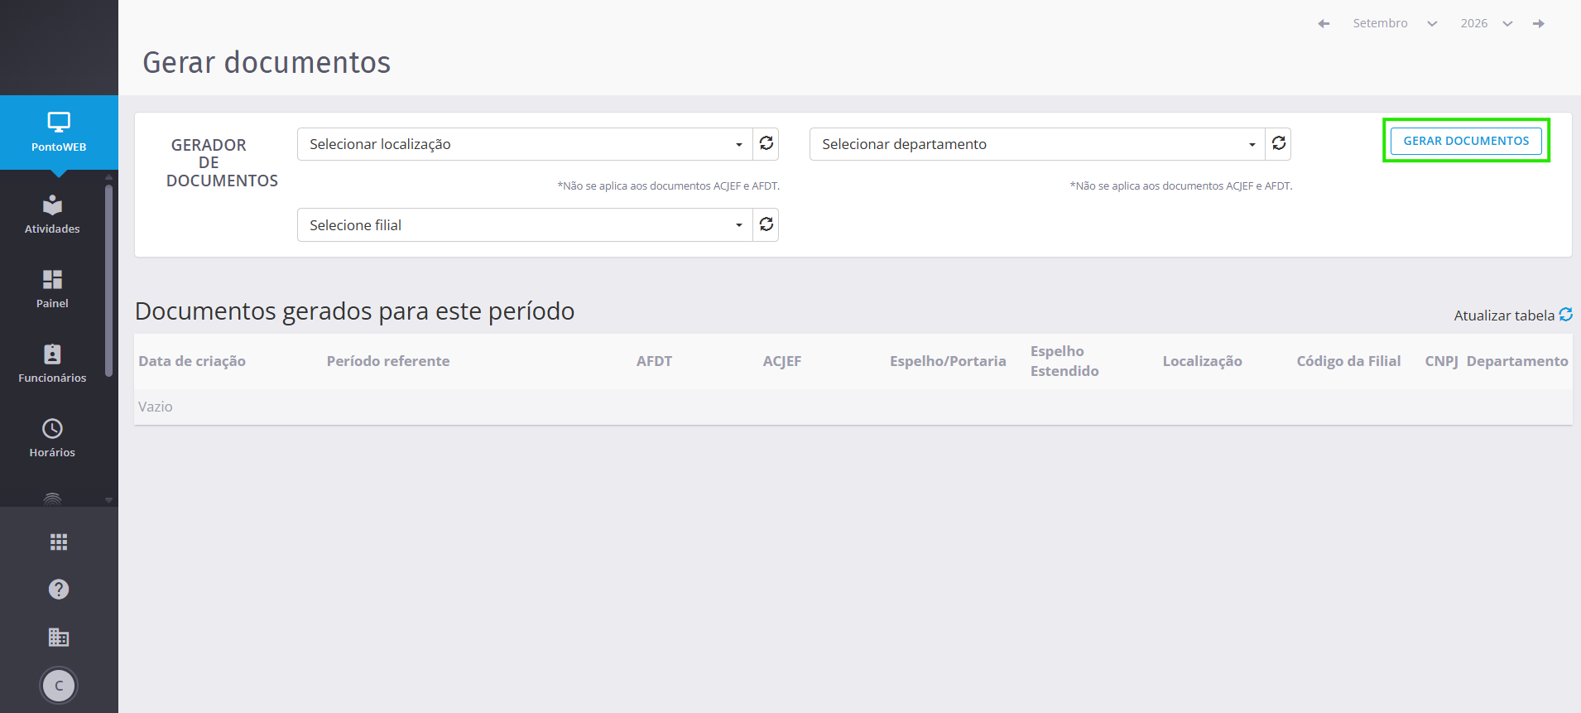Screen dimensions: 1581x713
Task: Open Atividades in the sidebar
Action: pos(52,214)
